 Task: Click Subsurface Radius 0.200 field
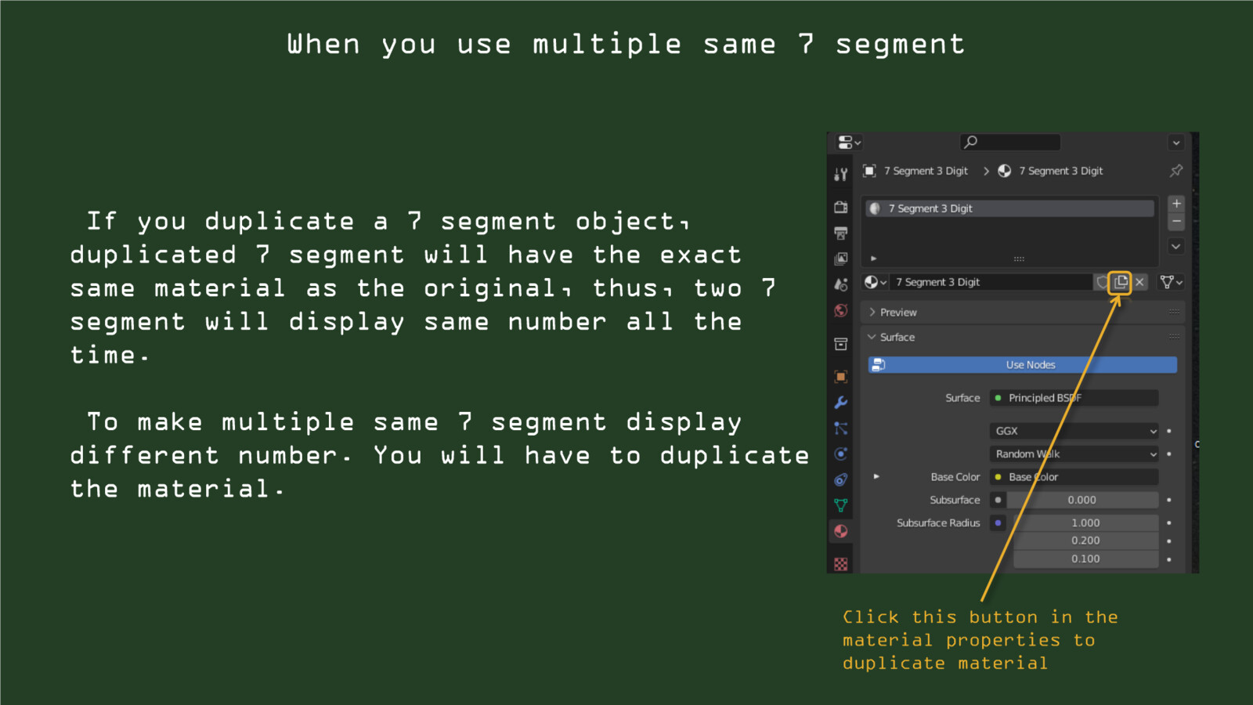click(x=1085, y=540)
